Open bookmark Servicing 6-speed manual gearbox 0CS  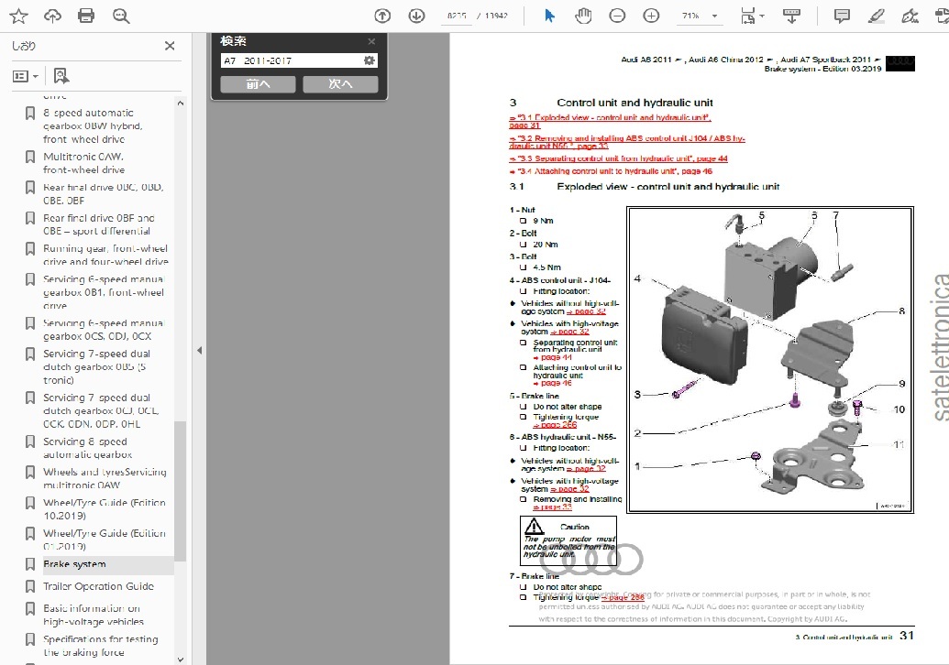click(104, 330)
